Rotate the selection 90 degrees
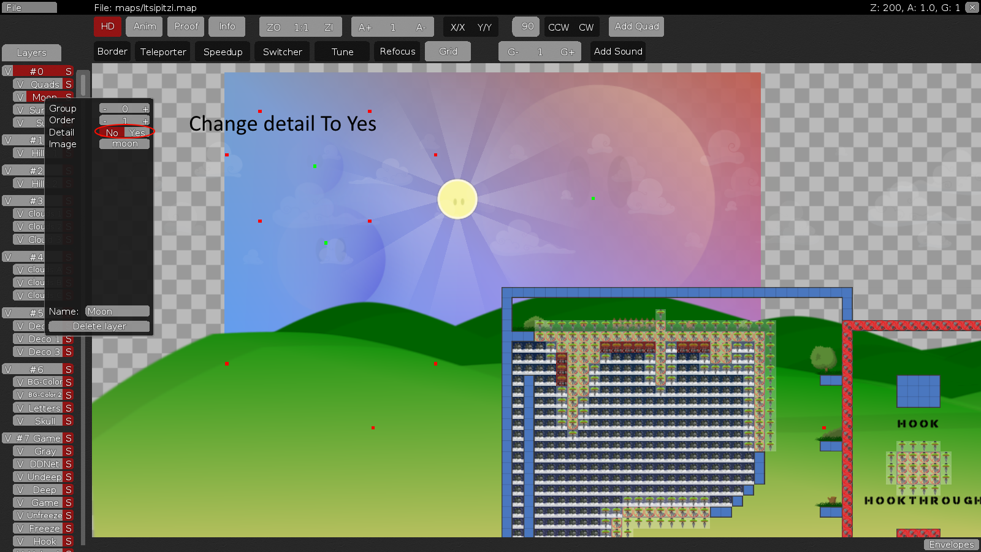 (525, 26)
